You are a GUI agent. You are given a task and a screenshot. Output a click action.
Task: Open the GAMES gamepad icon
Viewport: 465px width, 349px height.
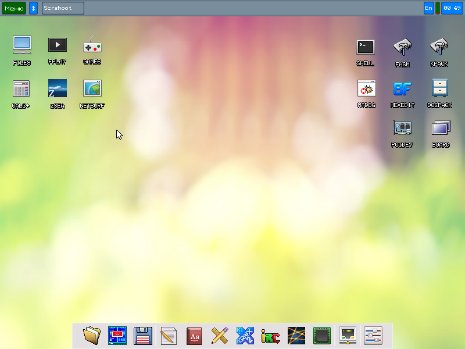click(92, 44)
